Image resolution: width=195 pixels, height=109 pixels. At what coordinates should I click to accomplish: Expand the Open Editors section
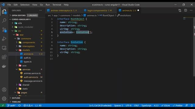pyautogui.click(x=27, y=15)
